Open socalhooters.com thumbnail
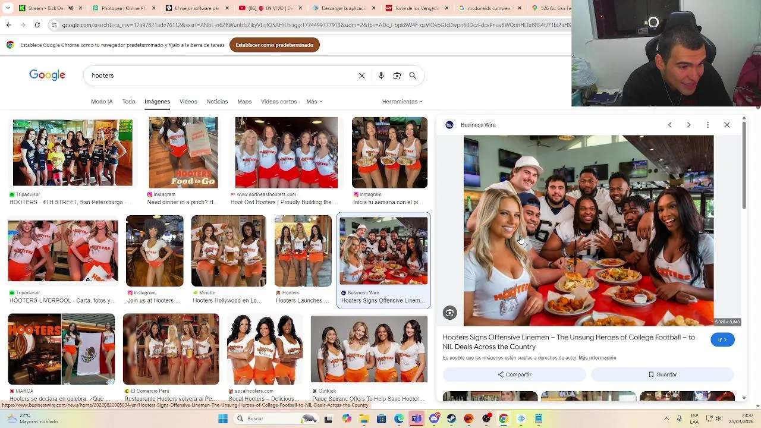This screenshot has width=761, height=428. point(265,349)
